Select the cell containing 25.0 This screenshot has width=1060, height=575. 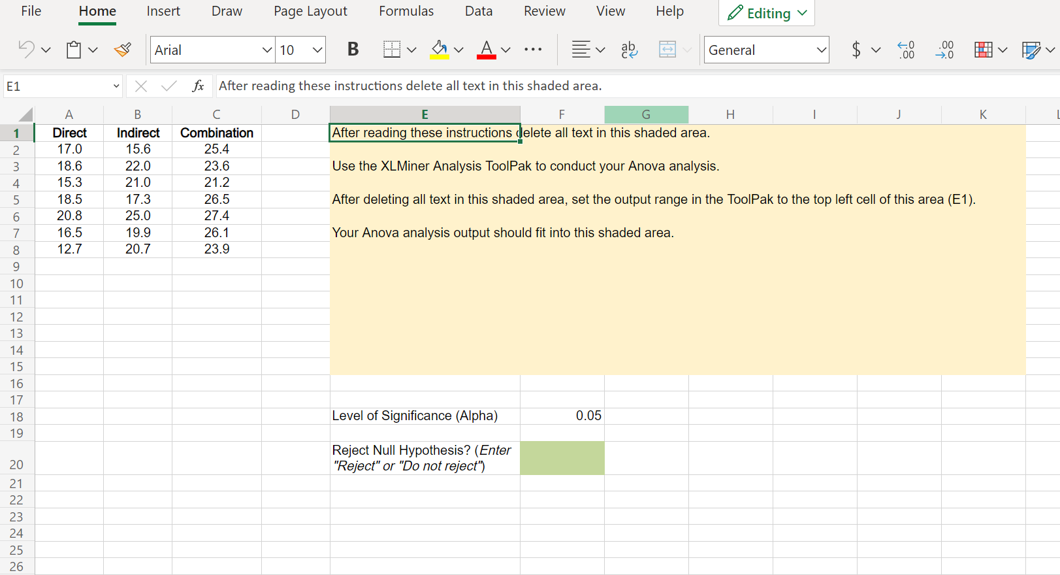click(138, 216)
